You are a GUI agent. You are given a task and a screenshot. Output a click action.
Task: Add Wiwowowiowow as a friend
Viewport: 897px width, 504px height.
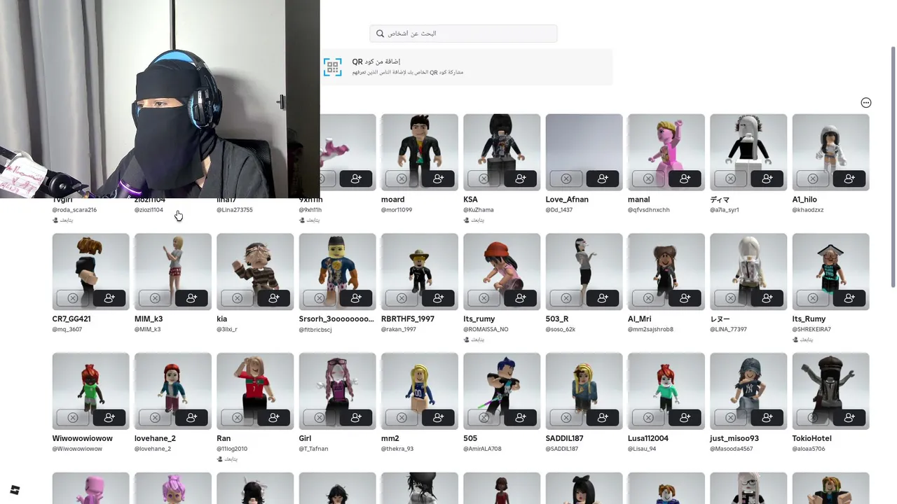[109, 418]
